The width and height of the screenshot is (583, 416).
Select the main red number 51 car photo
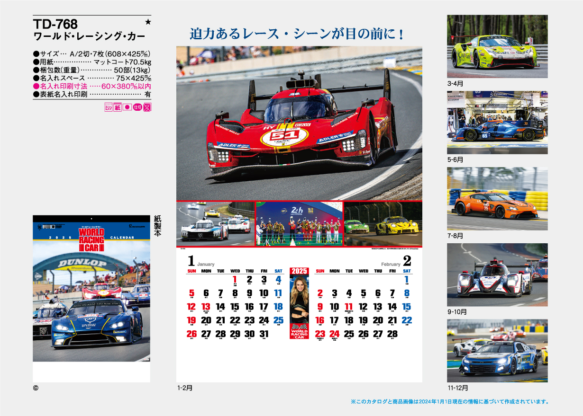point(299,123)
